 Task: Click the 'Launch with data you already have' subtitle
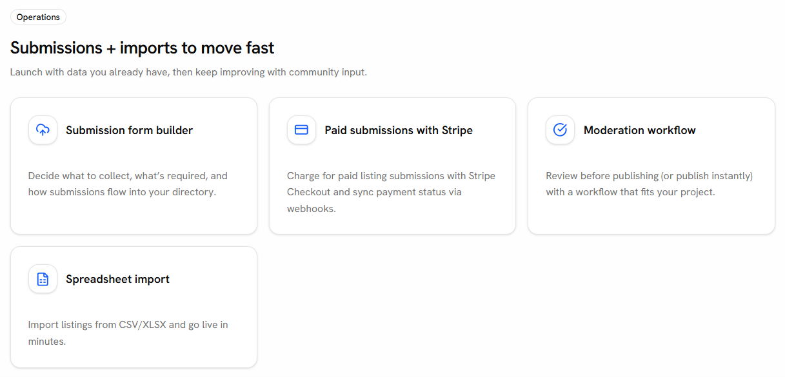(x=188, y=72)
